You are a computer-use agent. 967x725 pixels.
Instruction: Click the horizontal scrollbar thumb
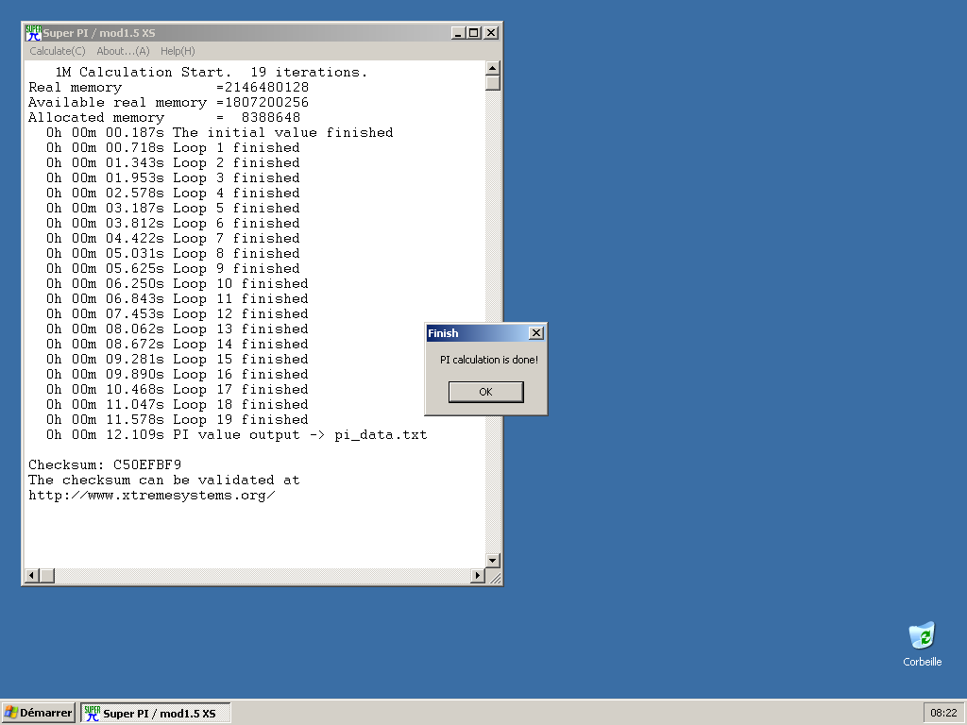pos(47,575)
